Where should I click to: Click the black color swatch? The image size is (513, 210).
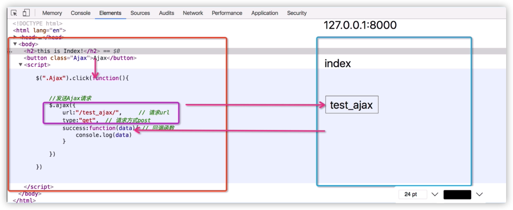coord(457,194)
